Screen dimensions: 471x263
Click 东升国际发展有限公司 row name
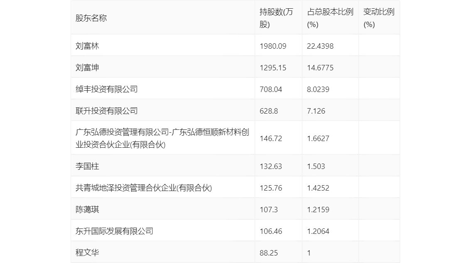(115, 231)
